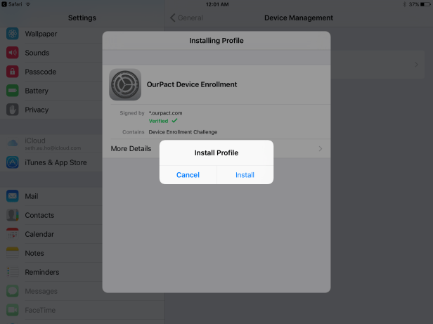433x324 pixels.
Task: Tap the iTunes & App Store icon
Action: (x=13, y=162)
